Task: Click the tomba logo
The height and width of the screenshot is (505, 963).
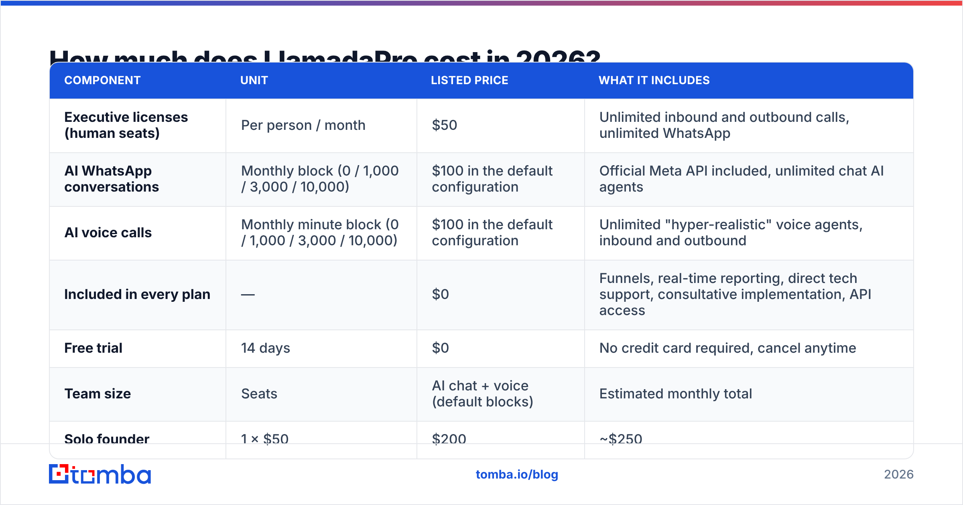Action: coord(100,474)
